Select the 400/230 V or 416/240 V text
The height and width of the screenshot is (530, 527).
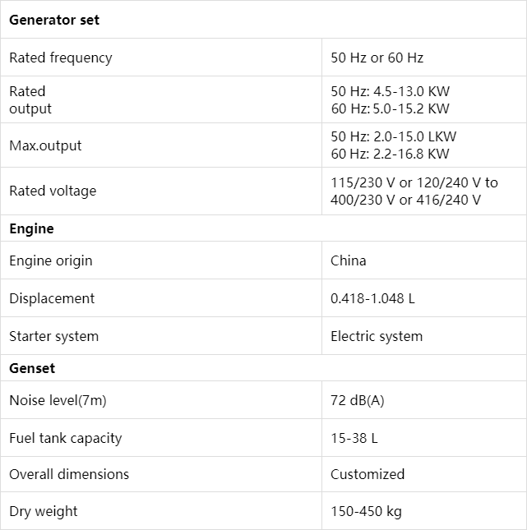click(x=405, y=200)
